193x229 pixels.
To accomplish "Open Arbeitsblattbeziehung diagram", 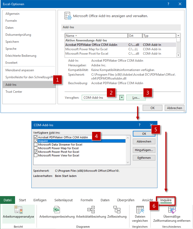I will (91, 210).
